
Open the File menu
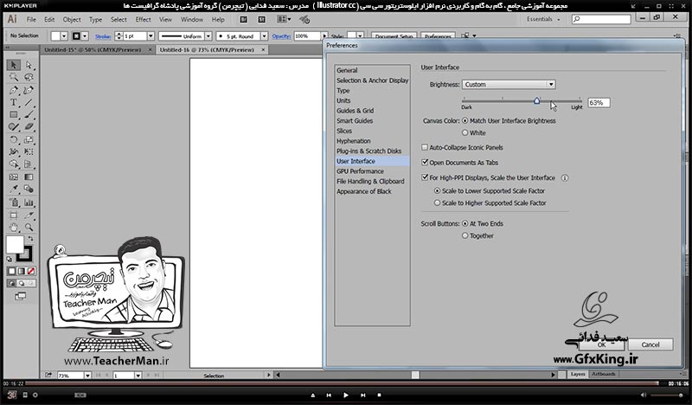pyautogui.click(x=31, y=19)
